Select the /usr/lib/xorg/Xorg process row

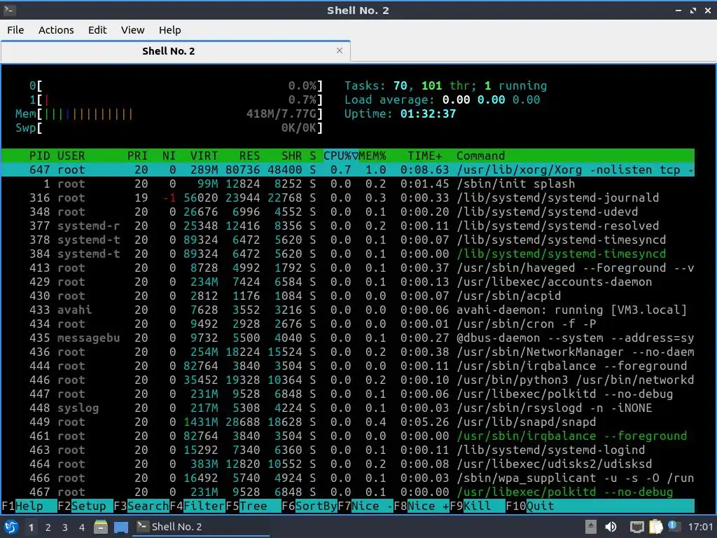pos(348,170)
